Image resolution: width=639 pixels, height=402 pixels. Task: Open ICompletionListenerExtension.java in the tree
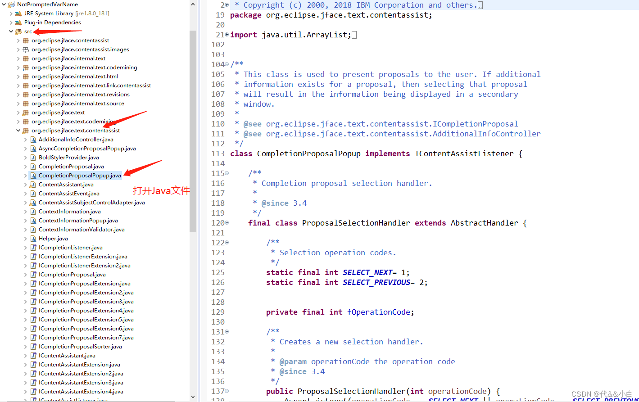83,257
